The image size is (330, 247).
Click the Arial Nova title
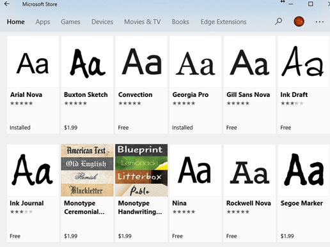26,94
